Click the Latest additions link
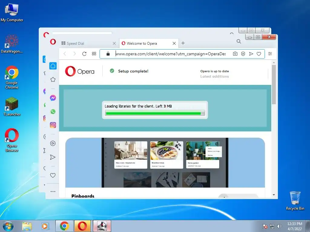 pyautogui.click(x=215, y=76)
